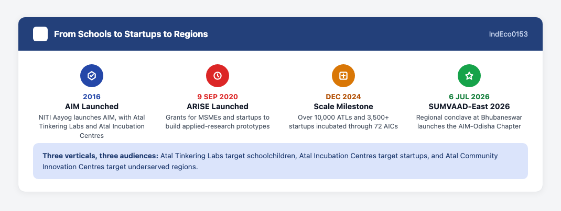Click the DEC 2024 date label
Screen dimensions: 561x211
343,97
